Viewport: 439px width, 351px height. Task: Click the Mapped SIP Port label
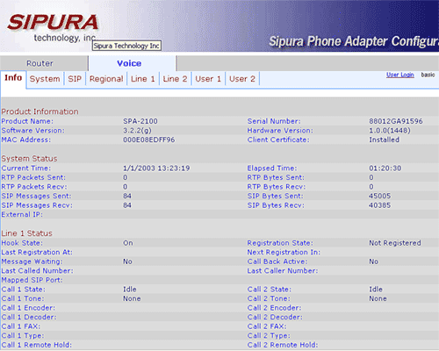(x=32, y=280)
